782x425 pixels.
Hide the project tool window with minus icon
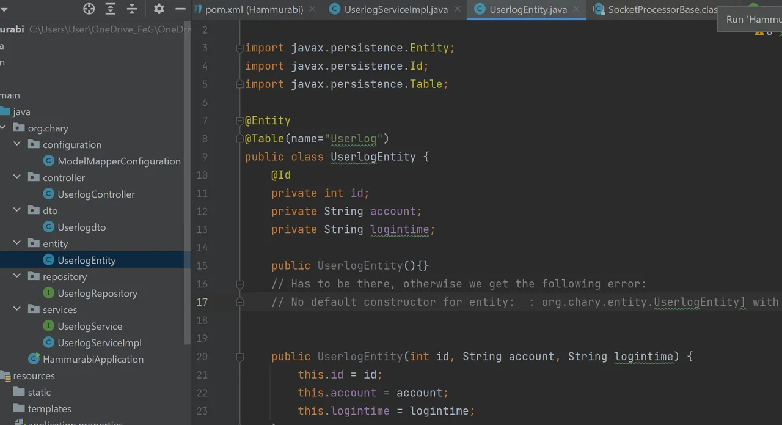click(180, 9)
